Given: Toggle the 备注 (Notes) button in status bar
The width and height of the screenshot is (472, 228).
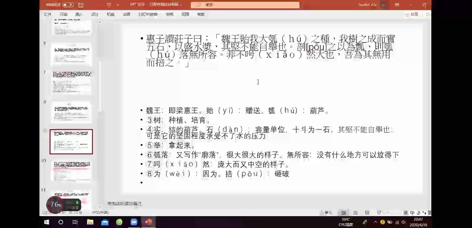Looking at the screenshot, I should pos(326,213).
